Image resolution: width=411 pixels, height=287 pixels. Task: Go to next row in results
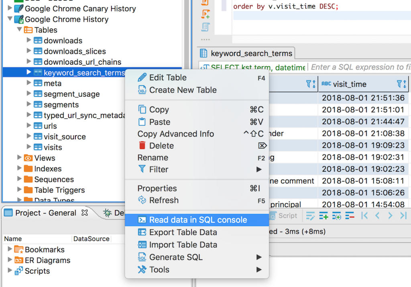[x=390, y=216]
